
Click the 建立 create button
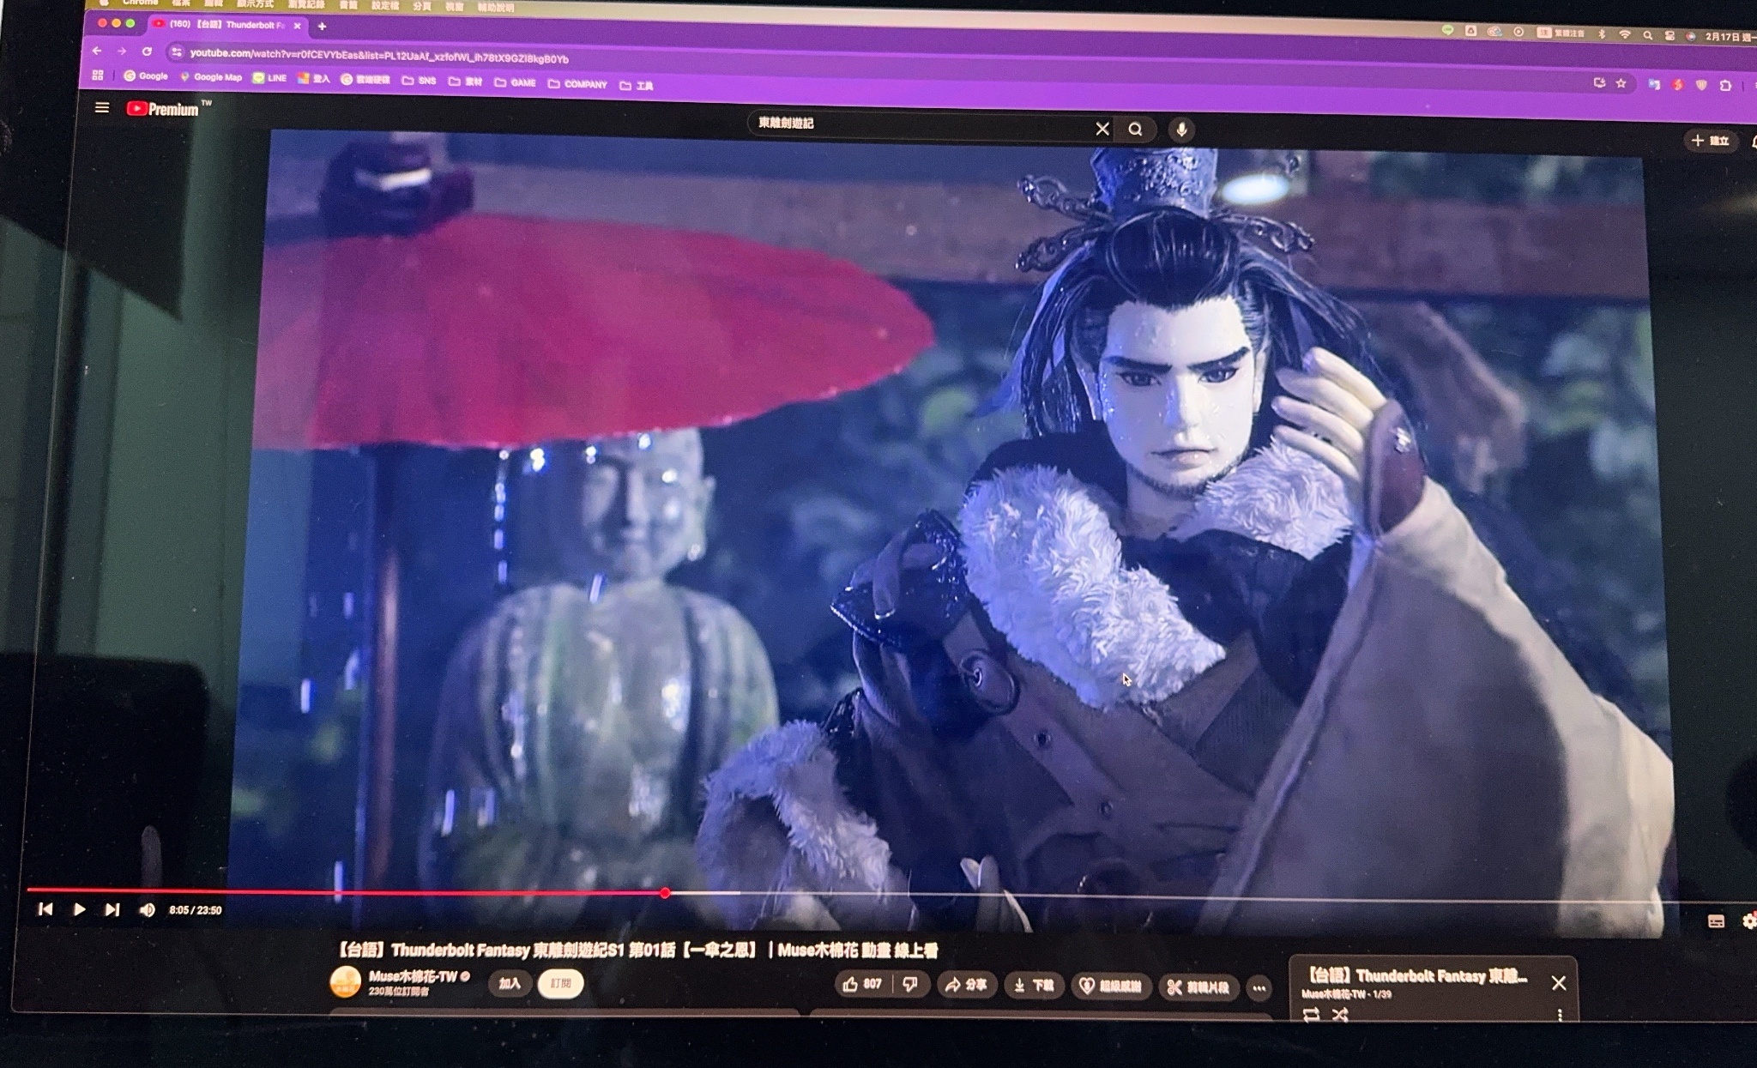point(1710,141)
